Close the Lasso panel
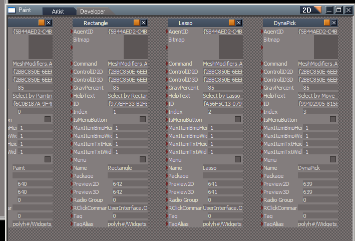 click(x=239, y=23)
